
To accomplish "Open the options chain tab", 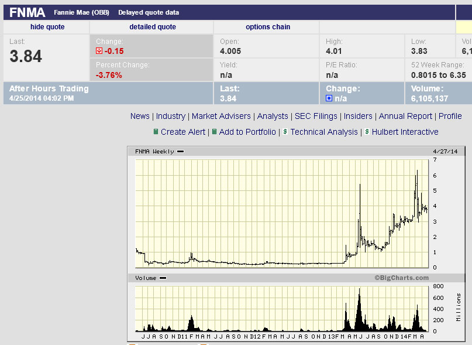I will click(x=268, y=27).
